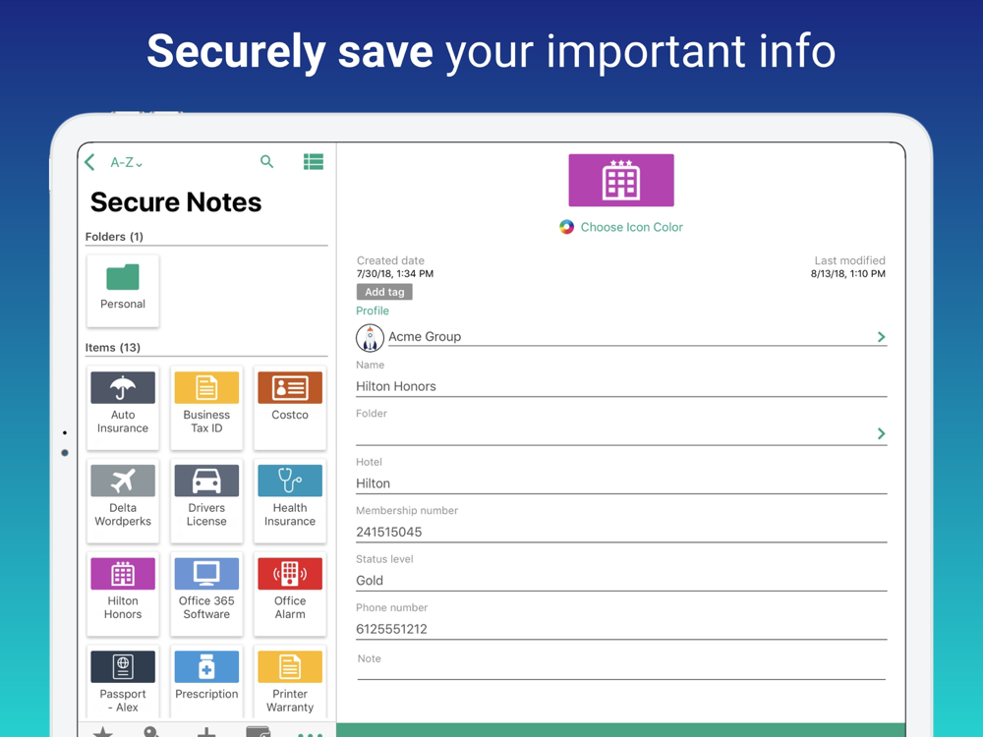Screen dimensions: 983x737
Task: Tap the plus add tab in bottom bar
Action: pos(206,731)
